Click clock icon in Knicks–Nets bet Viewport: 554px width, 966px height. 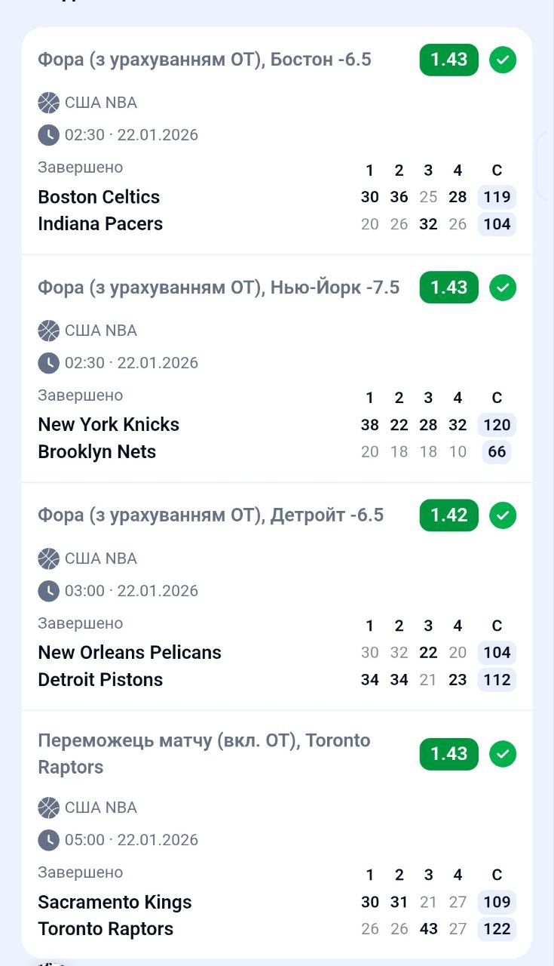click(48, 363)
